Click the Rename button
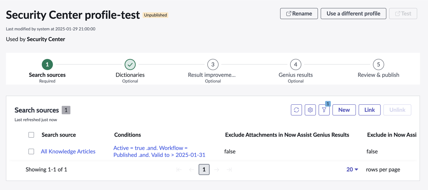The image size is (428, 190). [x=299, y=14]
